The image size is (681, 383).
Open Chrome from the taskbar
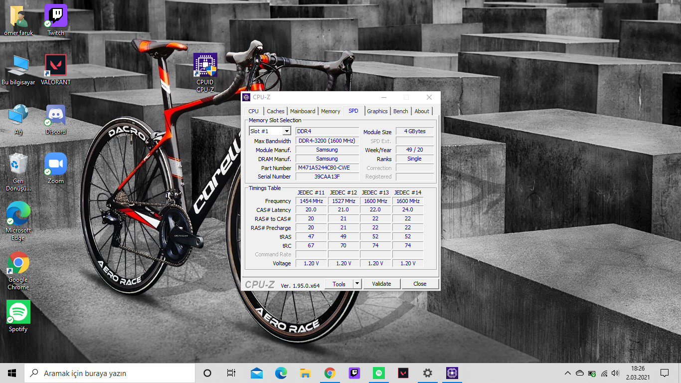(x=330, y=373)
